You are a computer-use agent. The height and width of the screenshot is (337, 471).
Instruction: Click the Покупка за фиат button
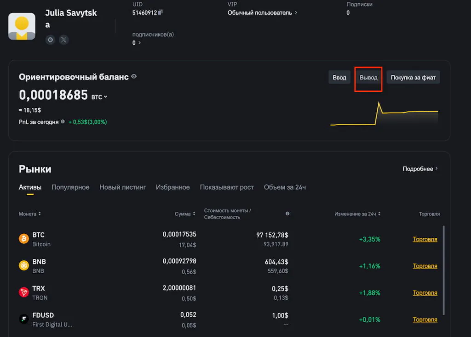pos(413,77)
